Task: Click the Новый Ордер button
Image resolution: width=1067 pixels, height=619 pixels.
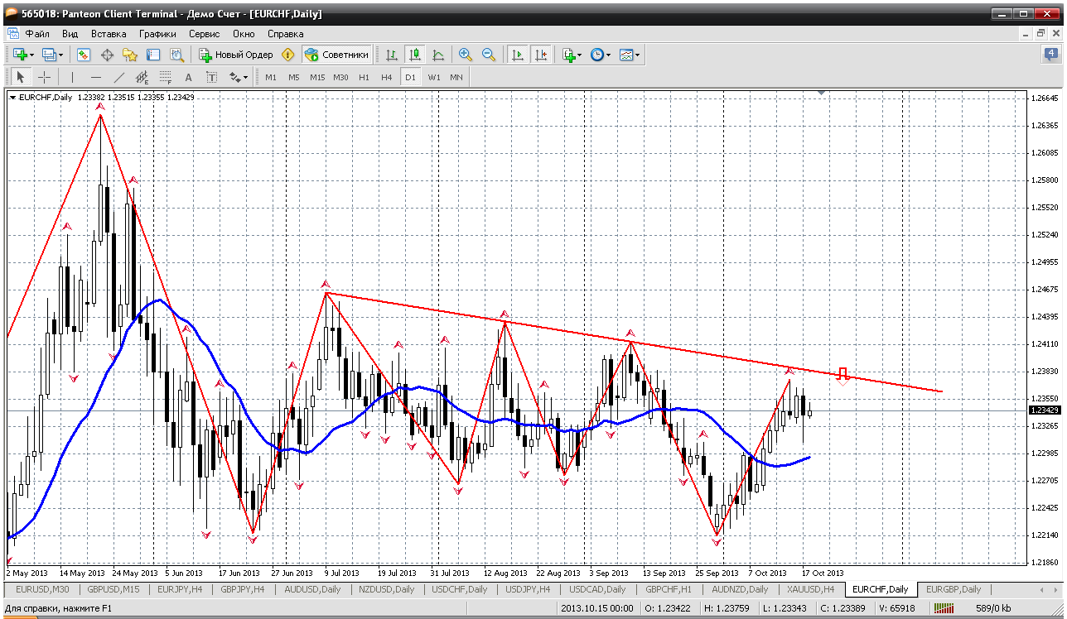Action: 236,55
